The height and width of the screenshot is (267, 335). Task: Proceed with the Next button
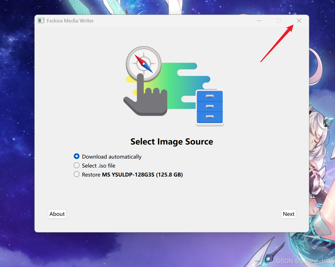[x=288, y=214]
